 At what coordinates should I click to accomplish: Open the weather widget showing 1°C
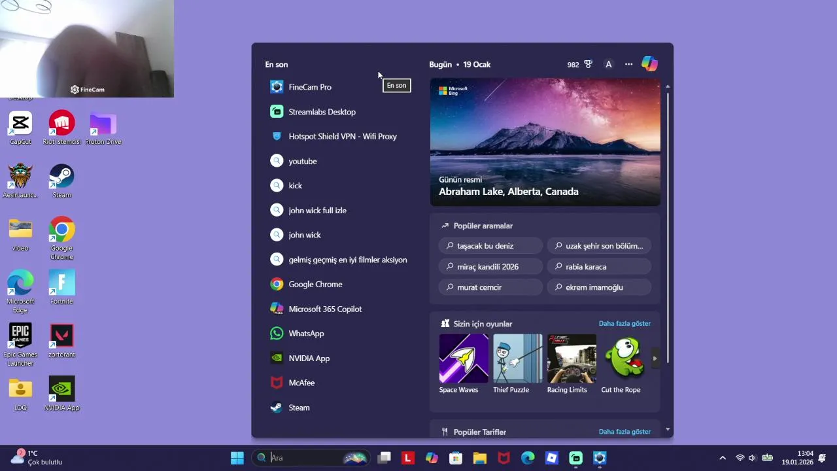coord(36,457)
